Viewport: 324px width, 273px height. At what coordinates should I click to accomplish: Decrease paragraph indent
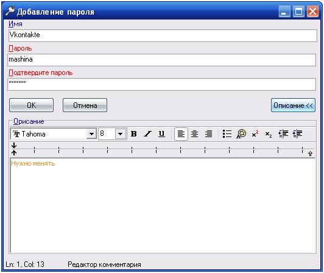(x=283, y=134)
